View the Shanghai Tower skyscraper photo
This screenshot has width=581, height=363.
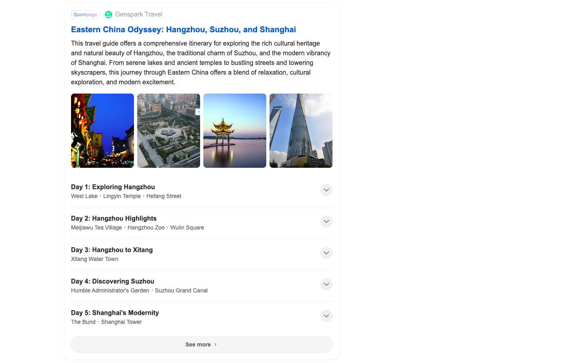(301, 131)
